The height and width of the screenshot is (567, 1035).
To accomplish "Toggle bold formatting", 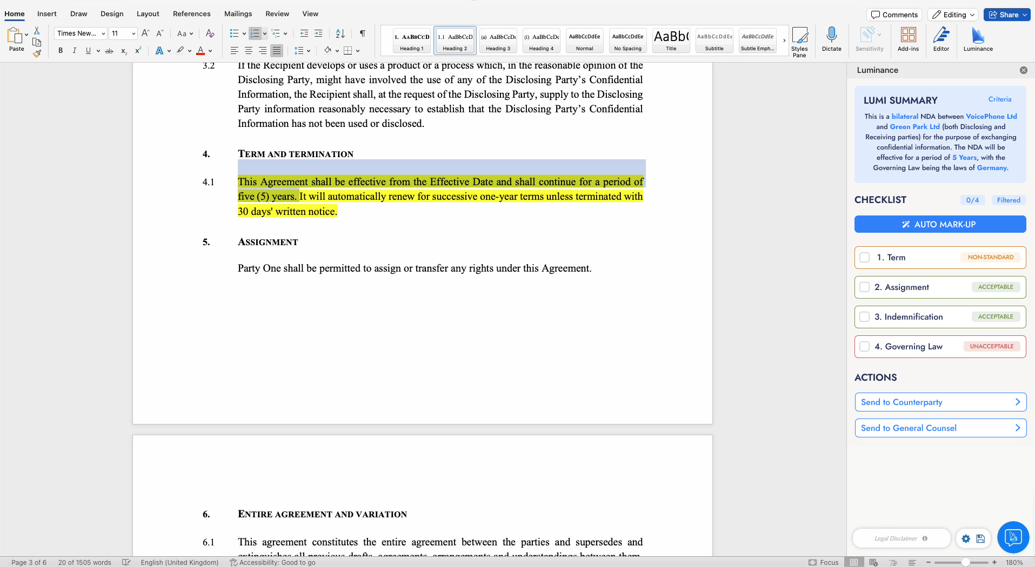I will click(61, 51).
